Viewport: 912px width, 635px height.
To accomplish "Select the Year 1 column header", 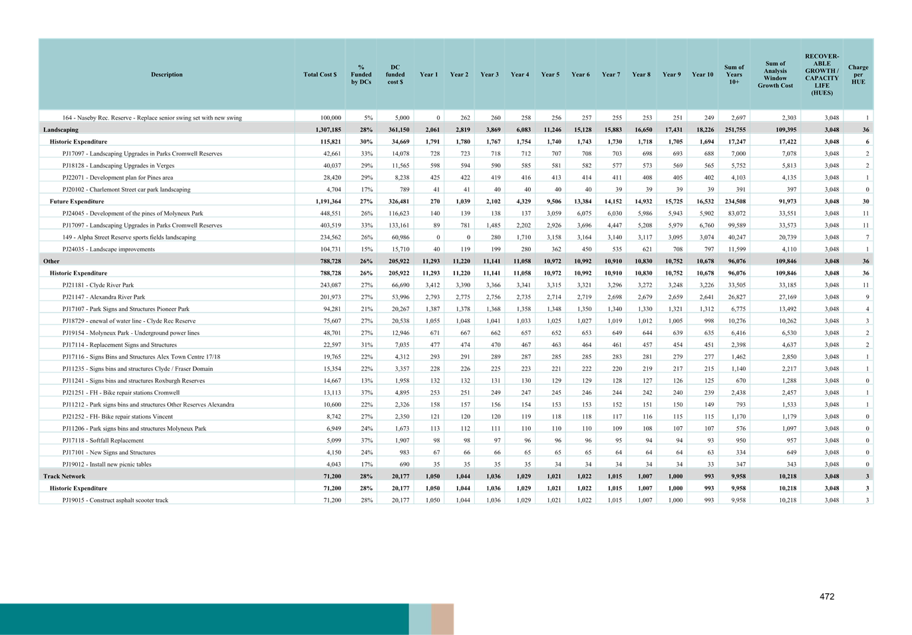I will click(429, 74).
